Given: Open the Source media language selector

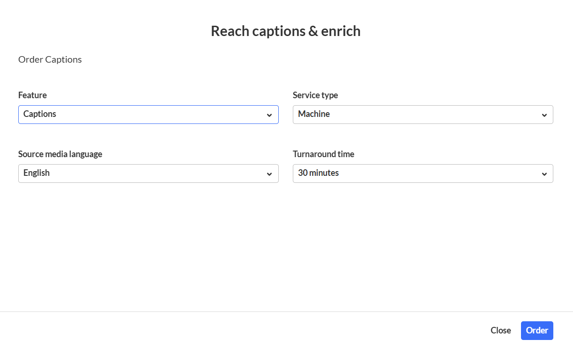Looking at the screenshot, I should click(148, 173).
